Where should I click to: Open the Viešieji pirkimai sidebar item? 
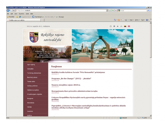click(x=32, y=86)
